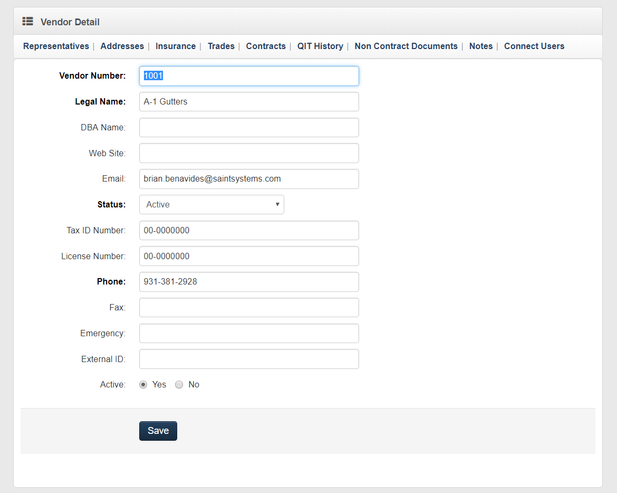Select the Yes radio button for Active
The height and width of the screenshot is (493, 617).
(x=143, y=384)
